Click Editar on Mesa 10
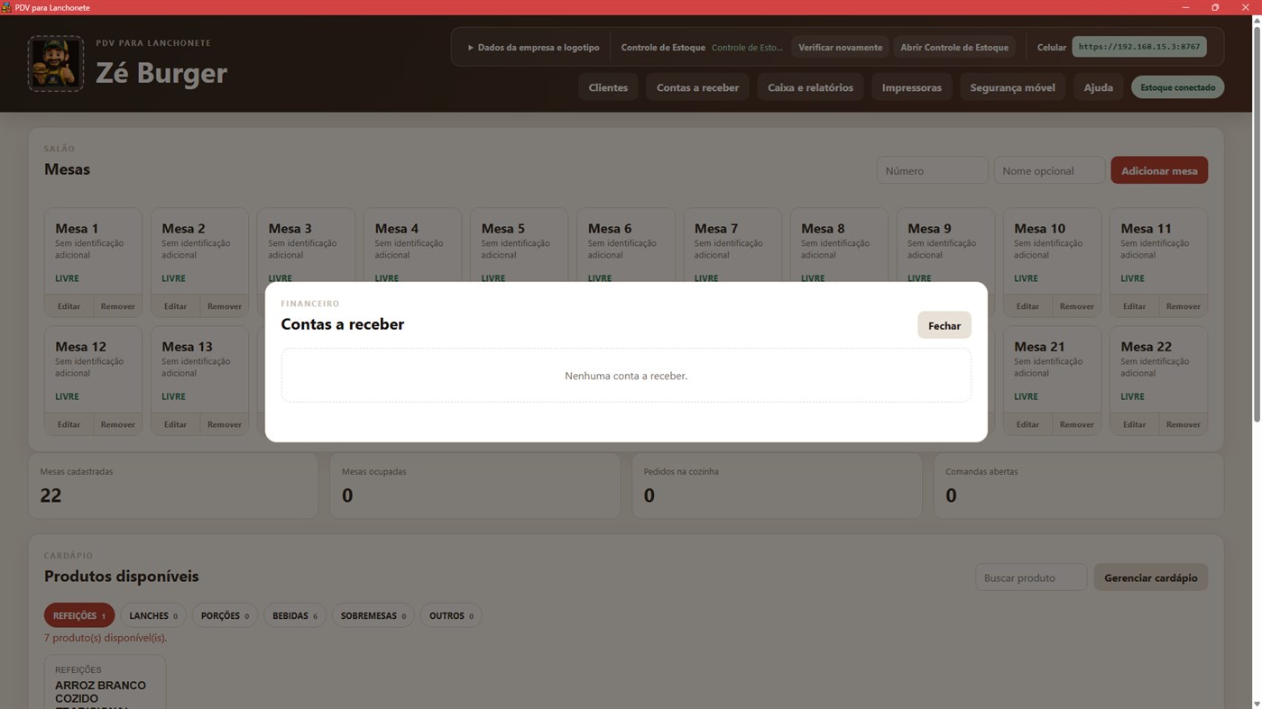The image size is (1262, 709). [x=1027, y=306]
